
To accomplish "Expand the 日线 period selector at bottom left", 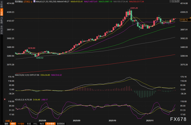I will click(9, 121).
